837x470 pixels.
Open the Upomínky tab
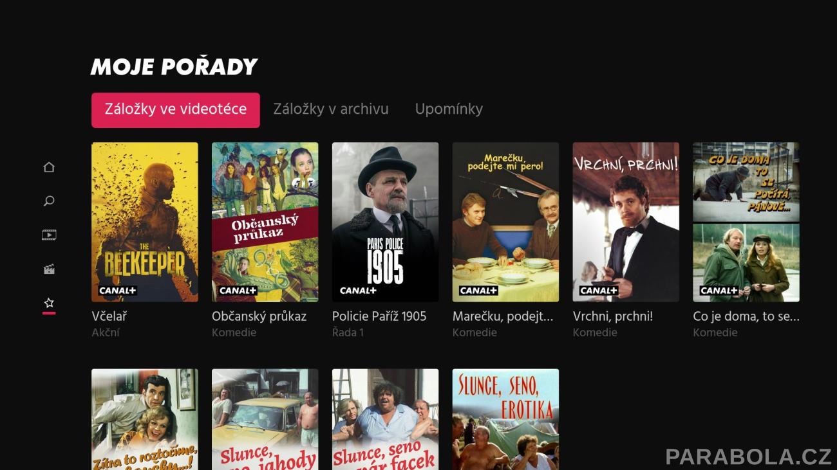pos(449,109)
